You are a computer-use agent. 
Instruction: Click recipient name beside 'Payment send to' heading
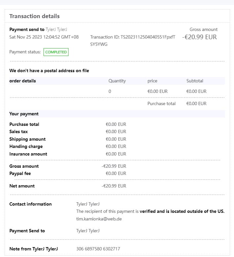56,30
